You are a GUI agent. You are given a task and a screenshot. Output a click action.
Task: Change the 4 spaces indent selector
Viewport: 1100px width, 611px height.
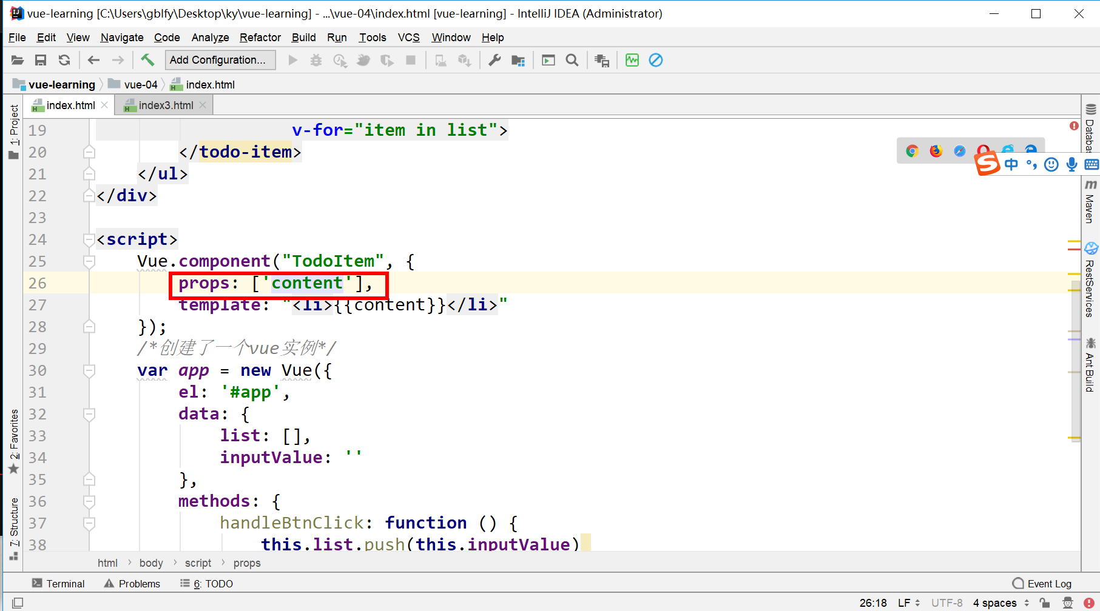(1001, 603)
